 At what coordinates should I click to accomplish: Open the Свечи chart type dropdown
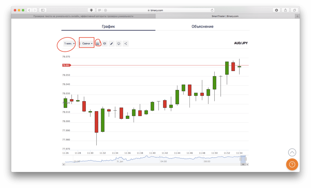pyautogui.click(x=87, y=44)
